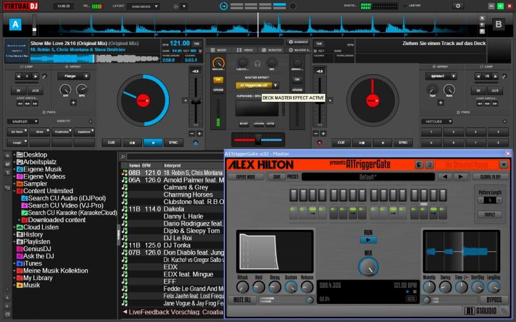Switch to the SCRATCH tab
Viewport: 516px width, 322px height.
click(x=272, y=50)
